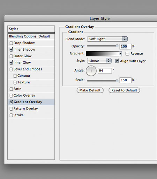Image resolution: width=157 pixels, height=179 pixels.
Task: Uncheck the Inner Shadow checkbox
Action: pyautogui.click(x=11, y=50)
